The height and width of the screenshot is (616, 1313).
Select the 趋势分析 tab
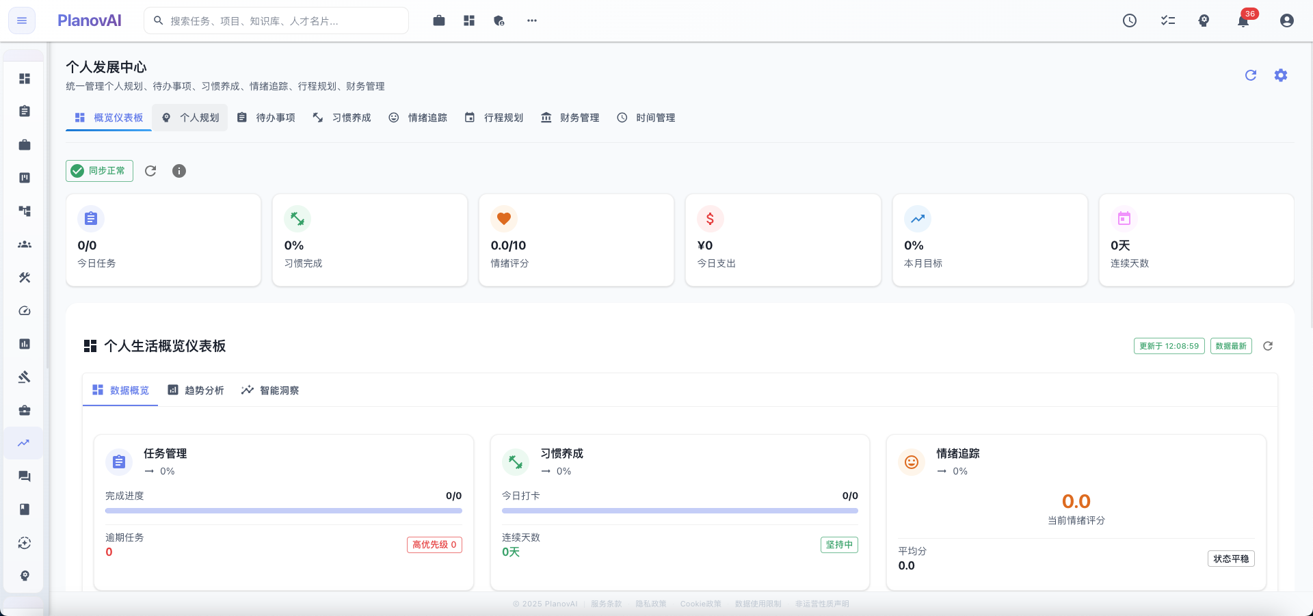pyautogui.click(x=196, y=390)
